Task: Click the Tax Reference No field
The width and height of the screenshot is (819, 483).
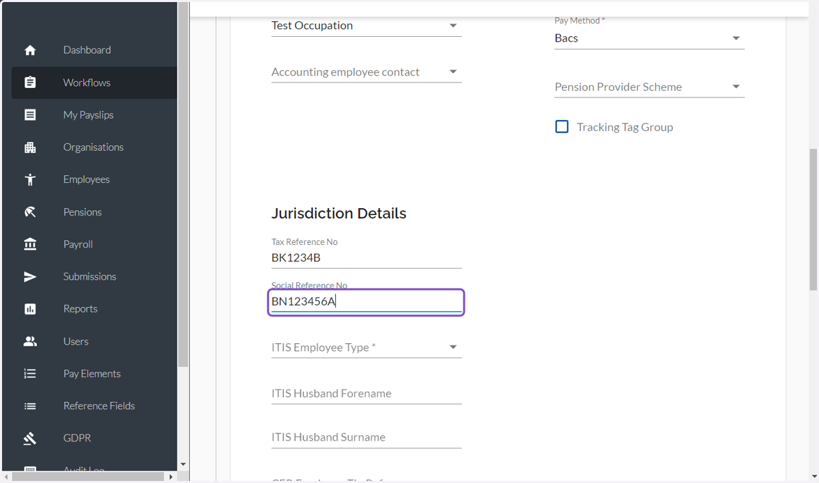Action: (x=367, y=258)
